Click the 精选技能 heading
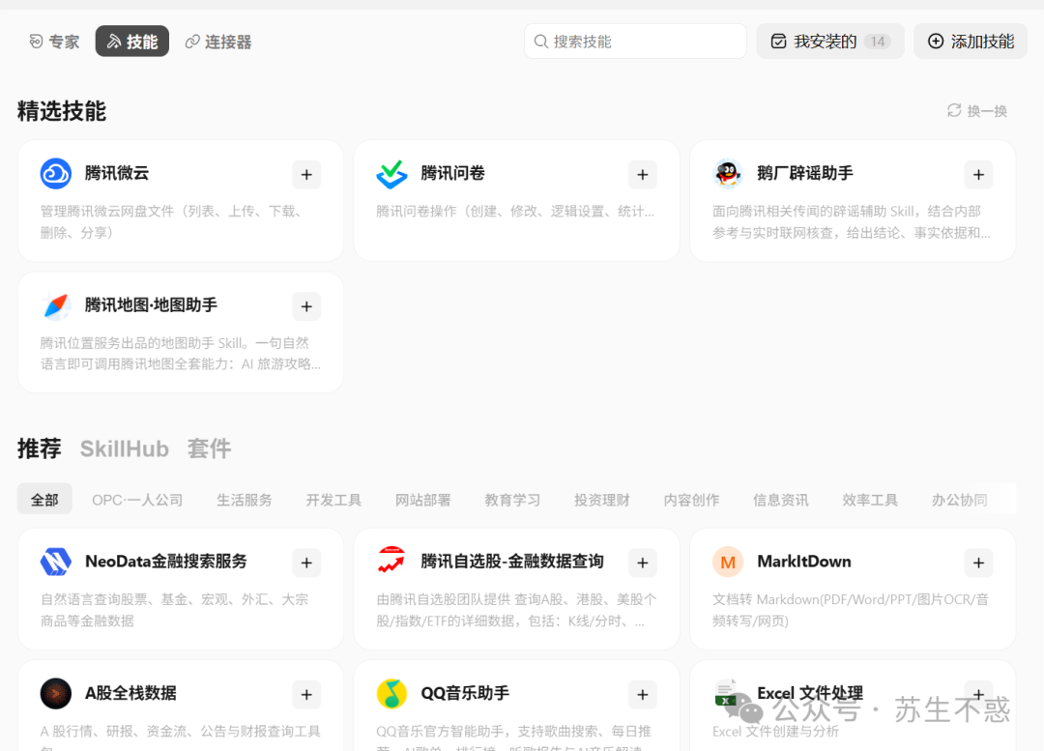Viewport: 1044px width, 751px height. click(x=61, y=111)
